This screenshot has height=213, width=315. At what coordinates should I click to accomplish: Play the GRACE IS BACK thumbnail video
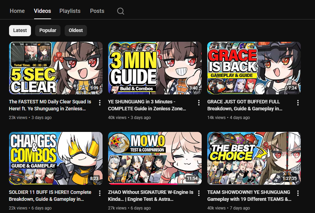pos(254,68)
